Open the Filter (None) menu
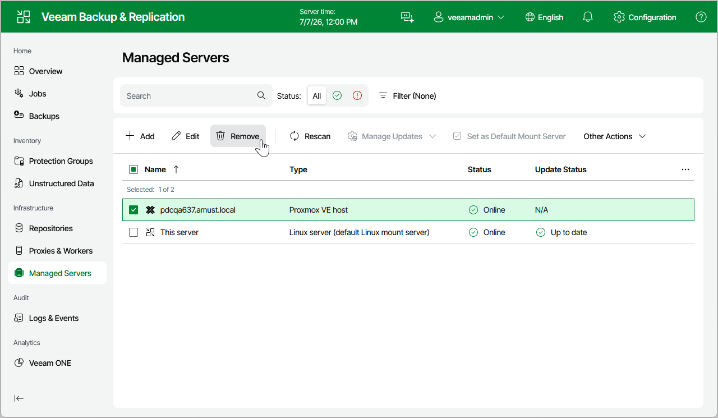The height and width of the screenshot is (418, 718). (408, 96)
